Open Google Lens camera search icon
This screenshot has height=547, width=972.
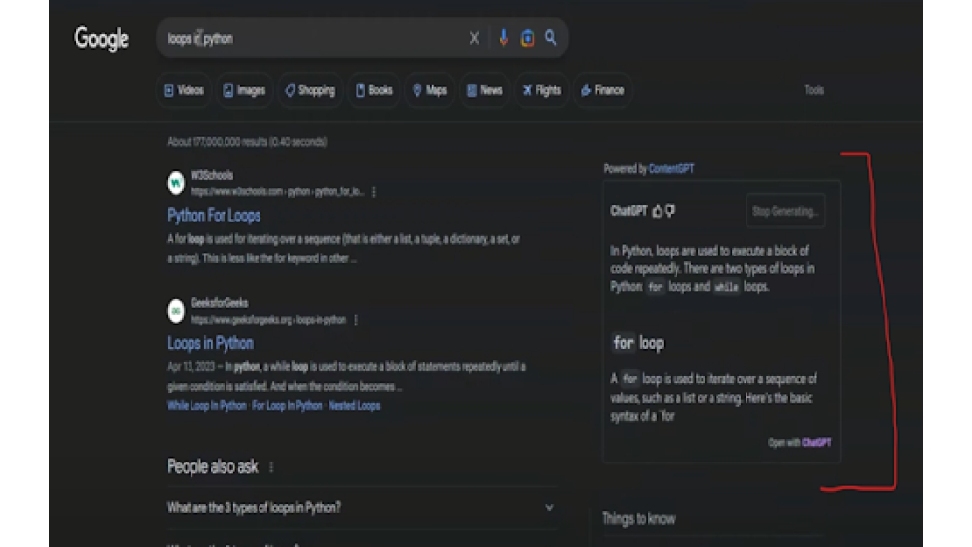pos(527,38)
